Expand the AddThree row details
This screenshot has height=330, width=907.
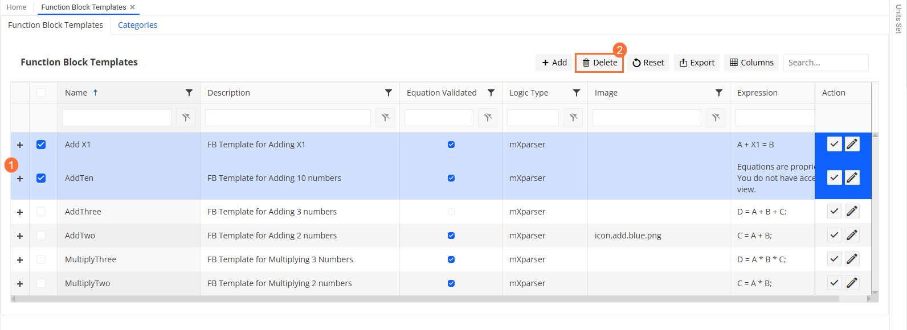pos(20,212)
